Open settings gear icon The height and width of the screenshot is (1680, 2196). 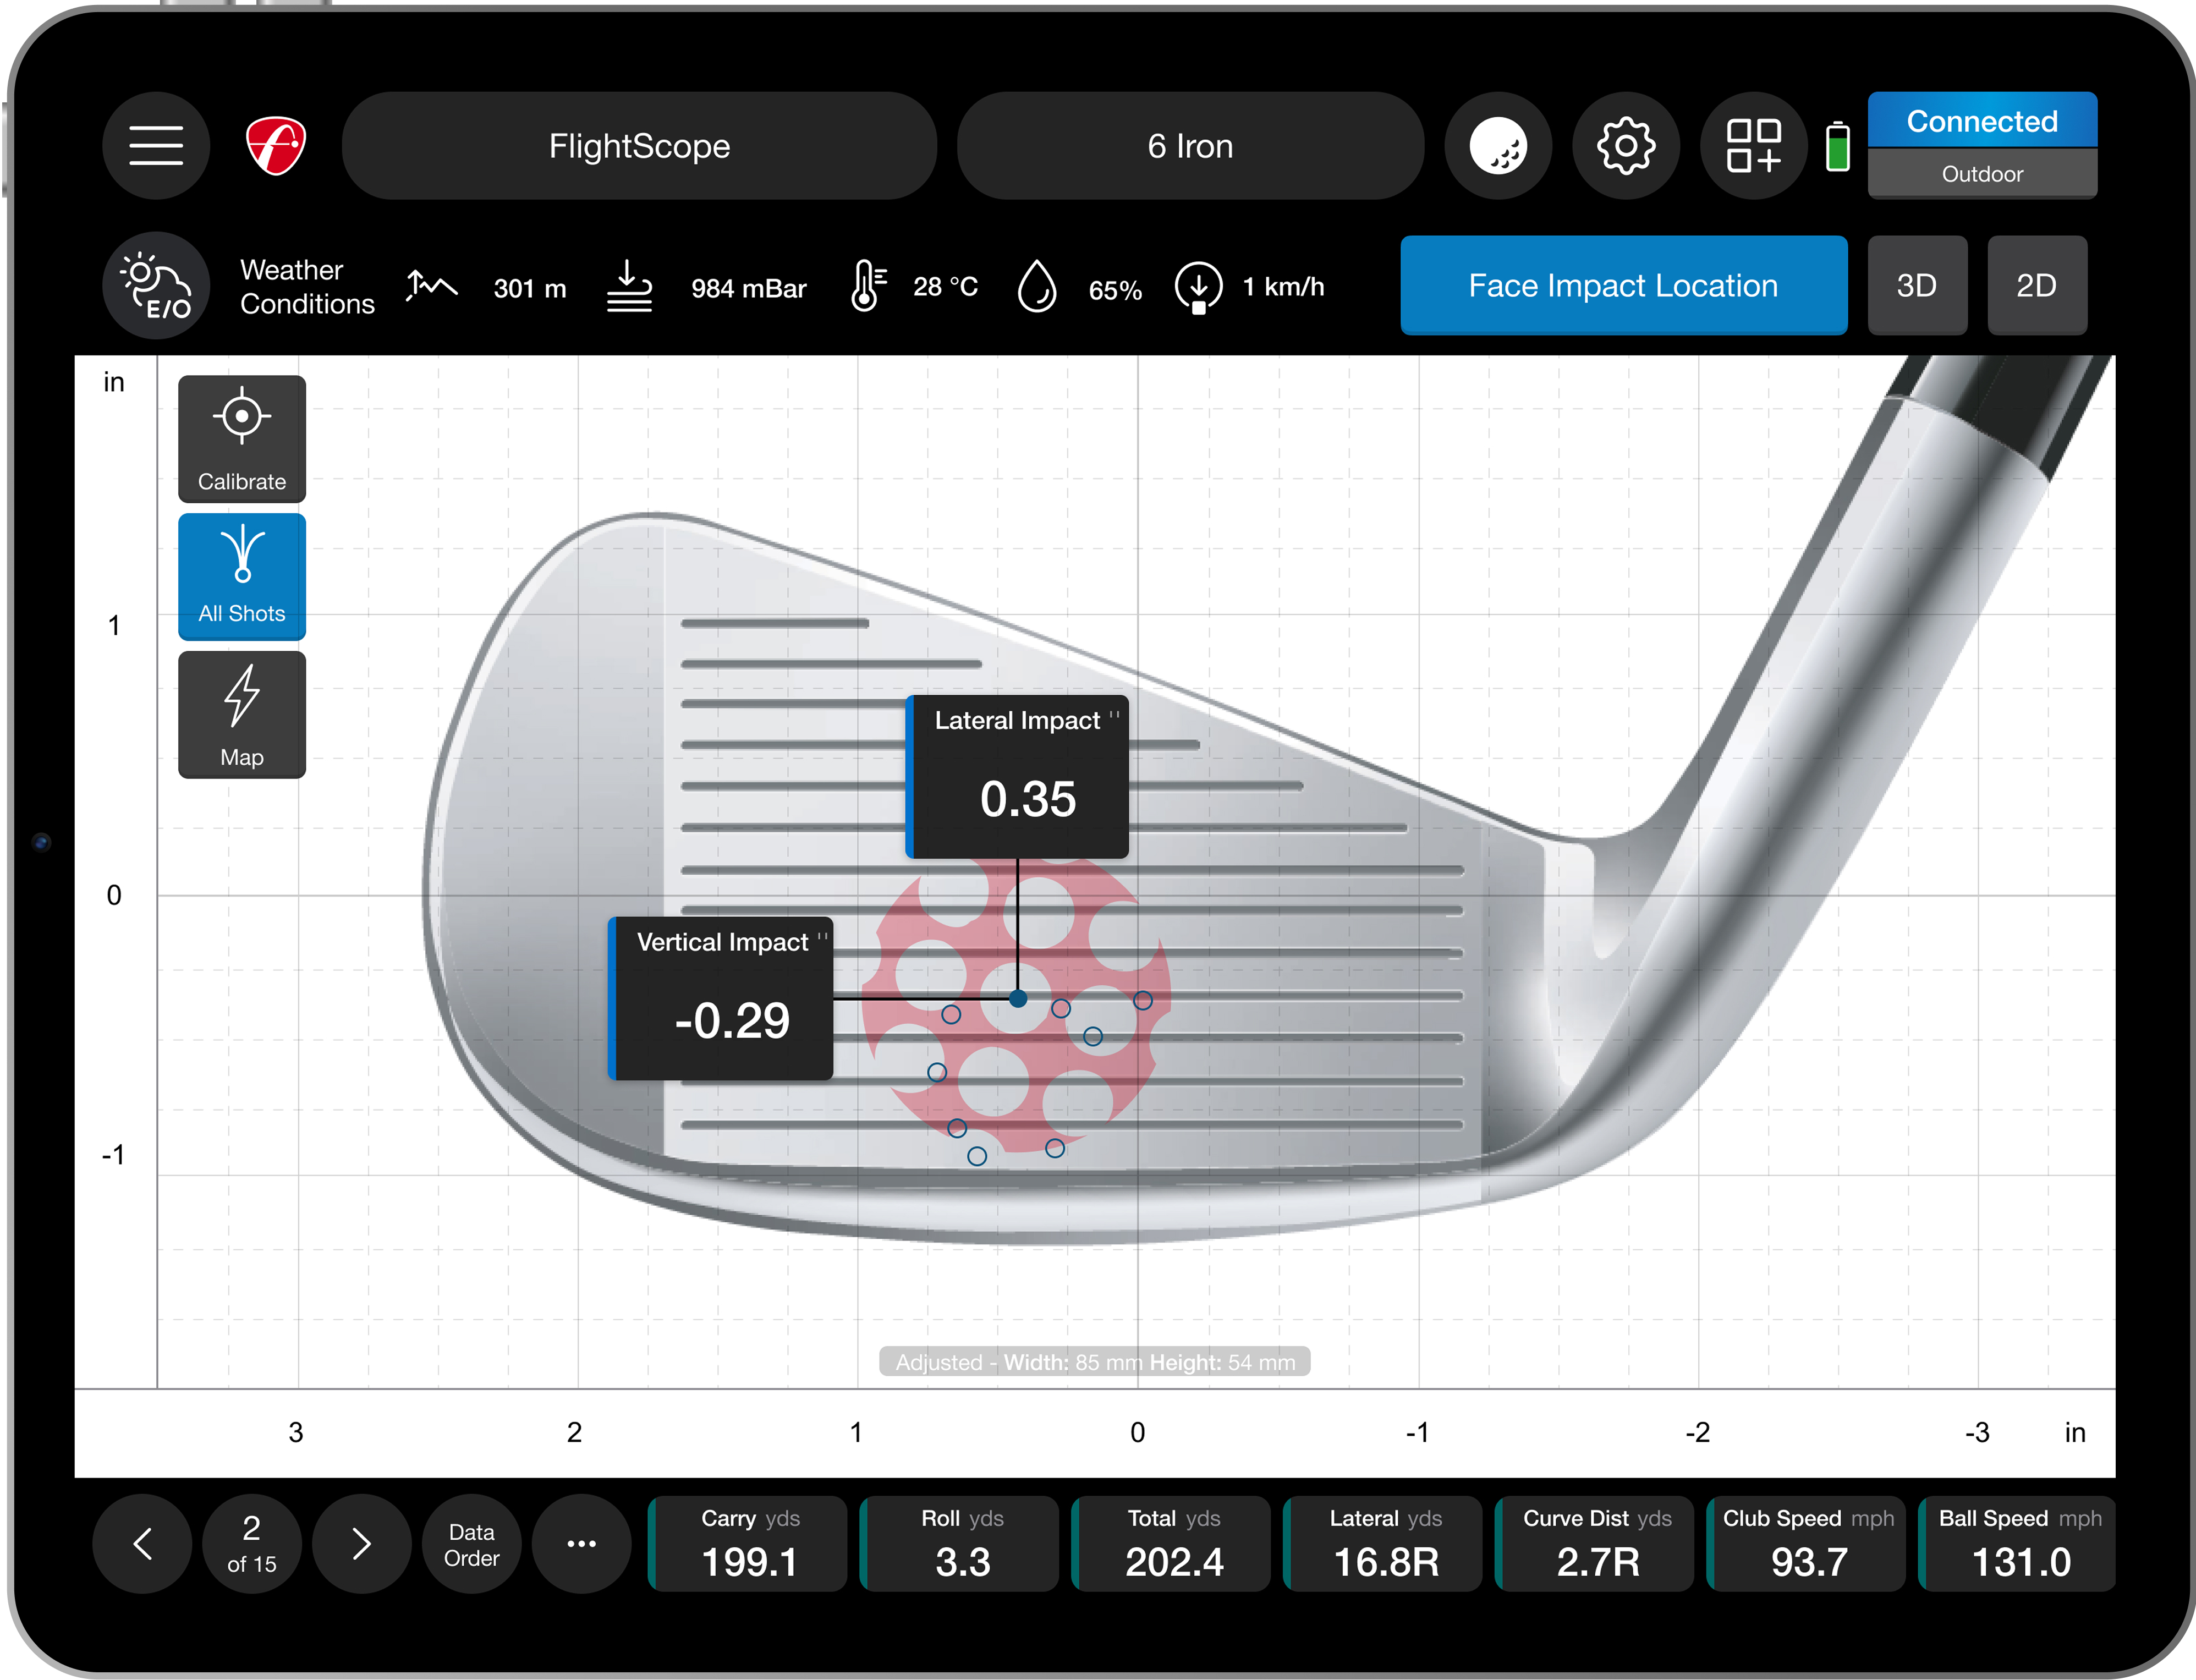click(1625, 146)
